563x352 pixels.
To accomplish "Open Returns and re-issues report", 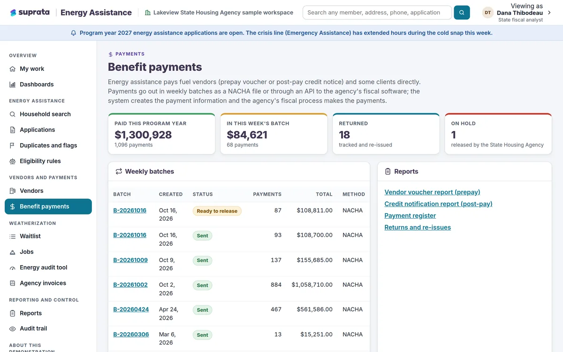I will (x=418, y=227).
